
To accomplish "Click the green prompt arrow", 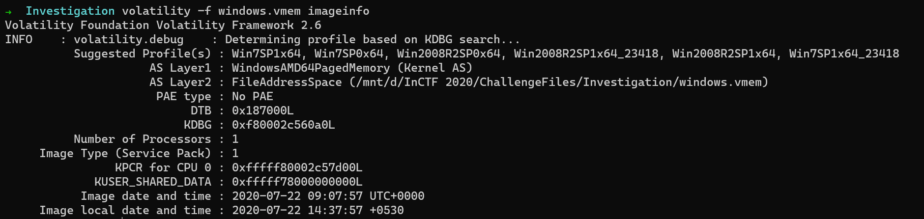I will 8,11.
